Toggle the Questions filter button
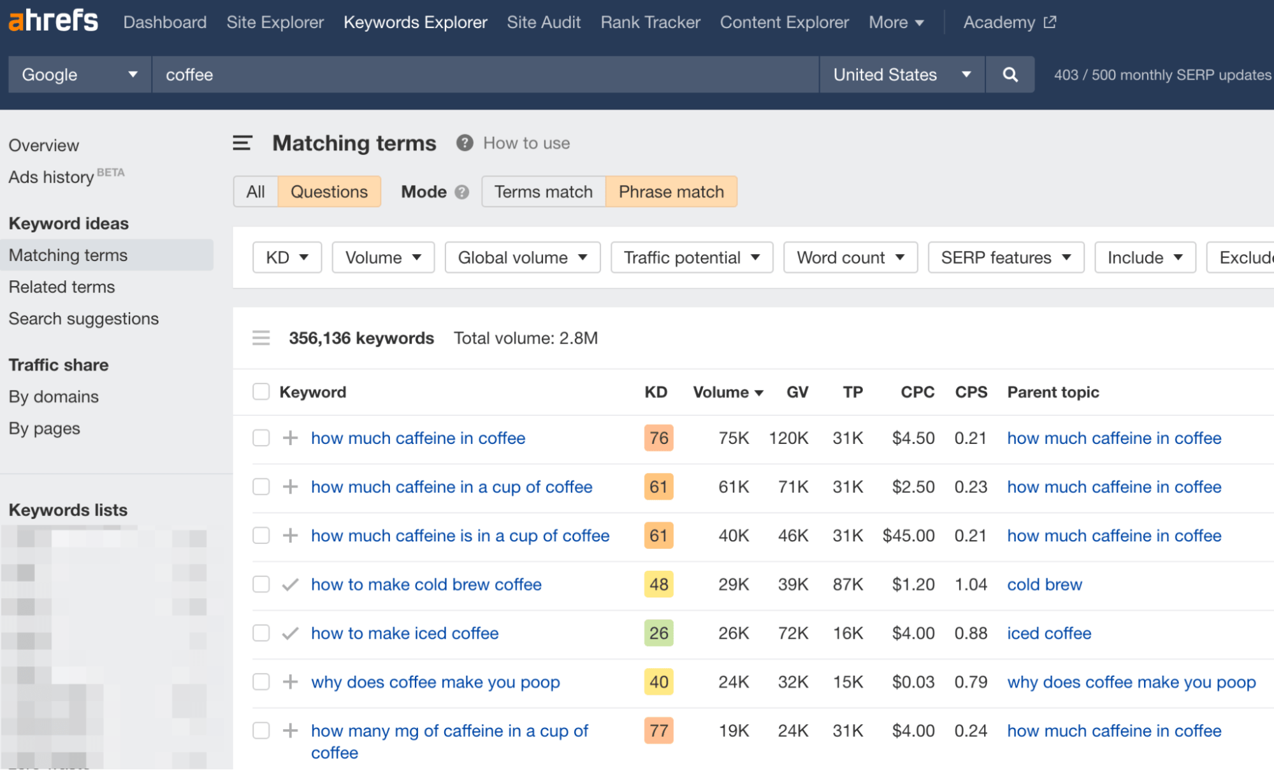Viewport: 1274px width, 770px height. click(x=328, y=191)
